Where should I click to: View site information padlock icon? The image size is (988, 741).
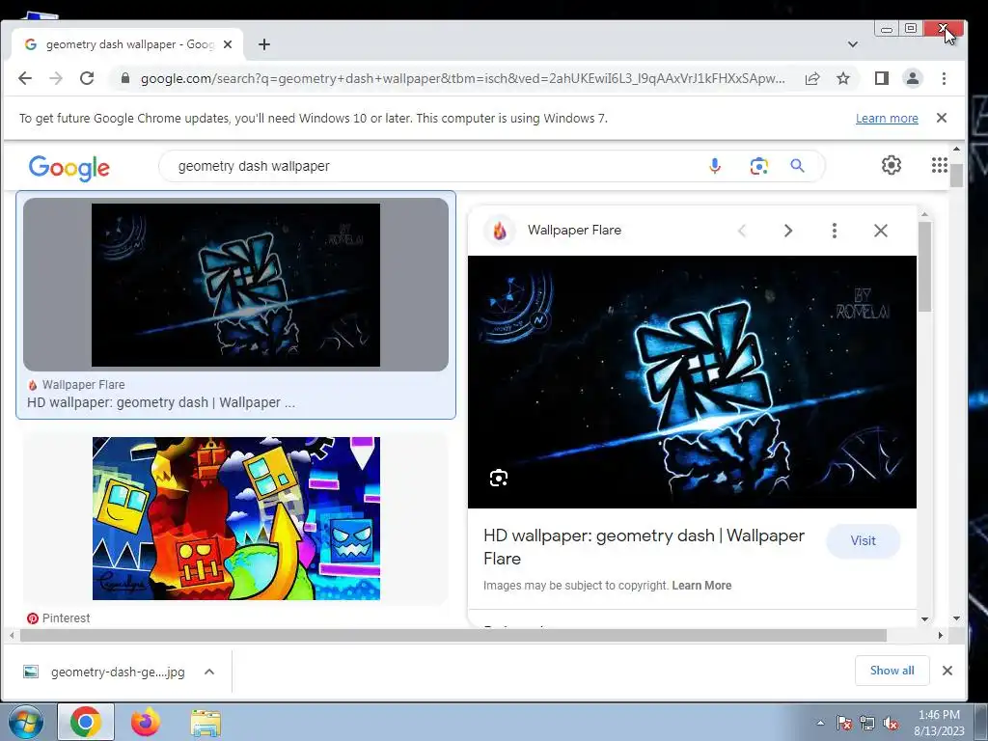coord(124,78)
